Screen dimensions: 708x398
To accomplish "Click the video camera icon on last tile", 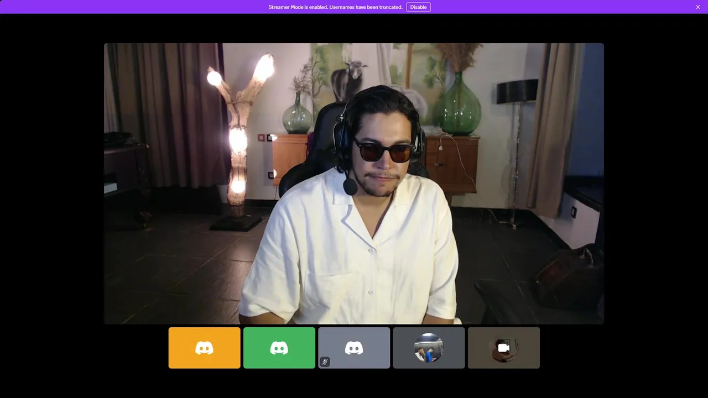I will tap(503, 348).
